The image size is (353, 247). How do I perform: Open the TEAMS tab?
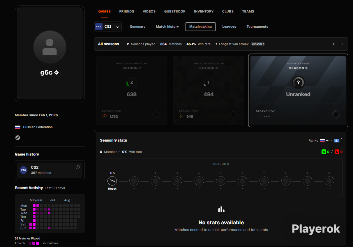pyautogui.click(x=248, y=11)
